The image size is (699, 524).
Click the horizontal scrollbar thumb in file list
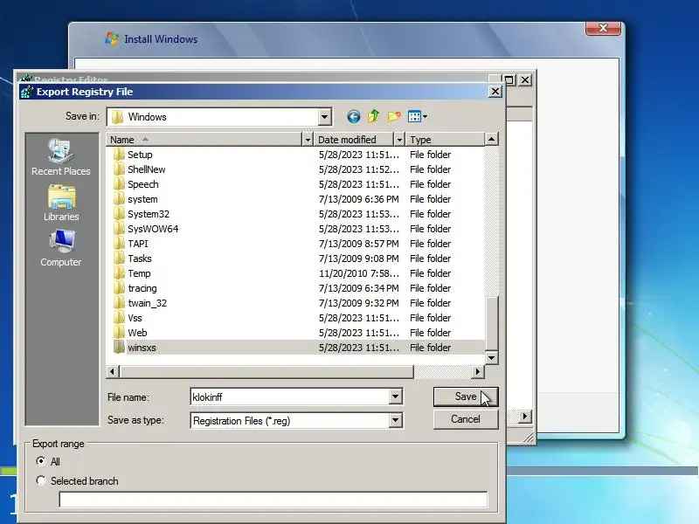tap(266, 371)
